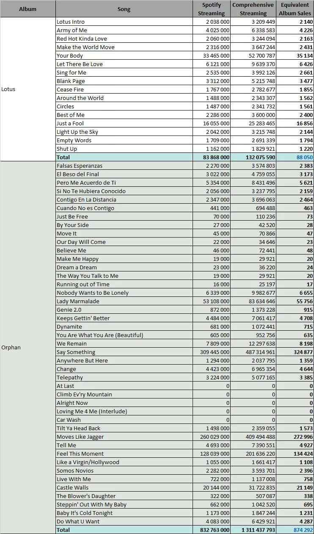Click the Song column header
This screenshot has width=314, height=534.
[124, 9]
